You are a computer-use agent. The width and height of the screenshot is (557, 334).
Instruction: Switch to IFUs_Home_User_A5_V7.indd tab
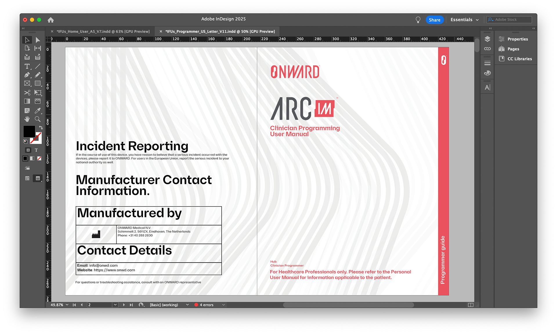[103, 31]
